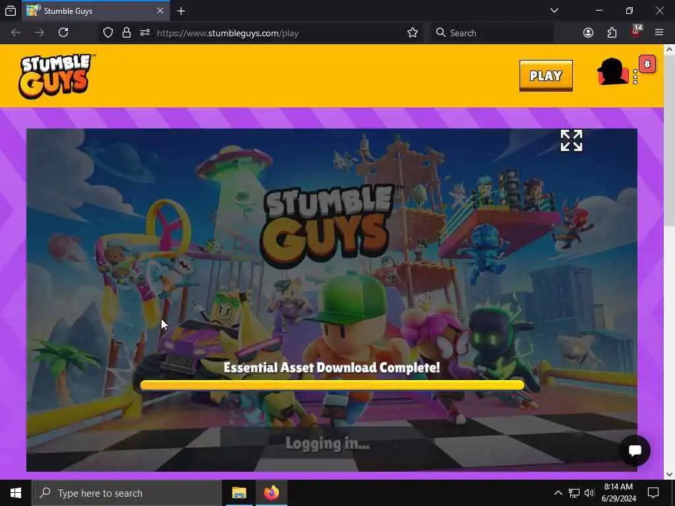Open the Windows notification center icon
The width and height of the screenshot is (675, 506).
(653, 493)
